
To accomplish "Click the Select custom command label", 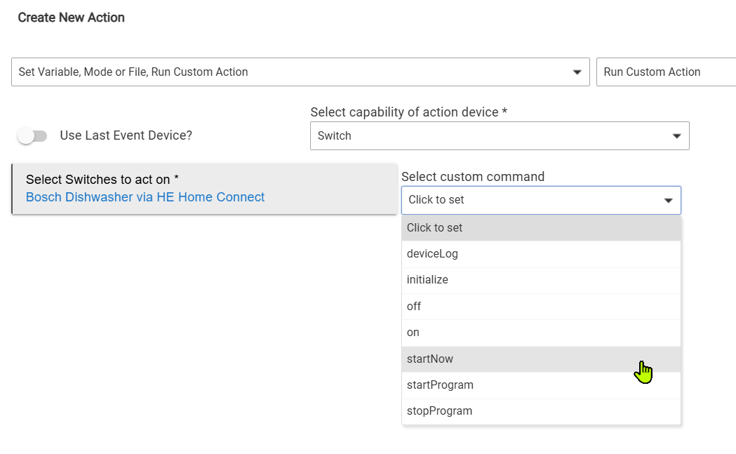I will [x=473, y=177].
